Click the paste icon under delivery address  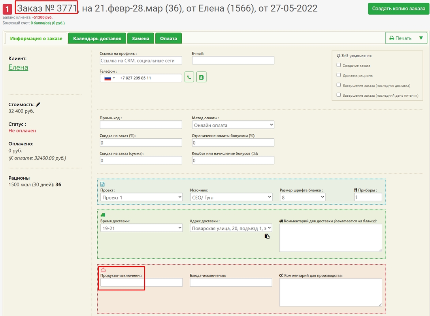click(x=267, y=236)
